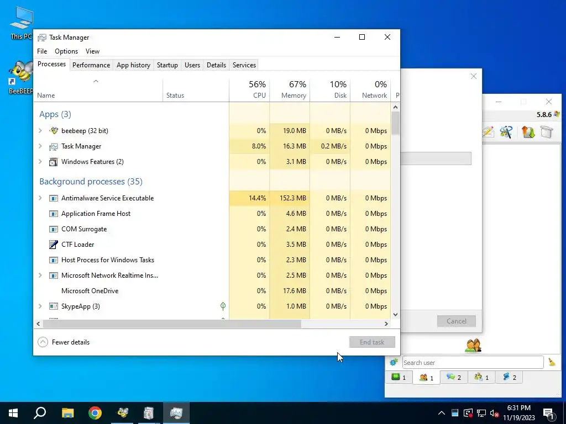Click the Microsoft Network Realtime icon

point(54,275)
